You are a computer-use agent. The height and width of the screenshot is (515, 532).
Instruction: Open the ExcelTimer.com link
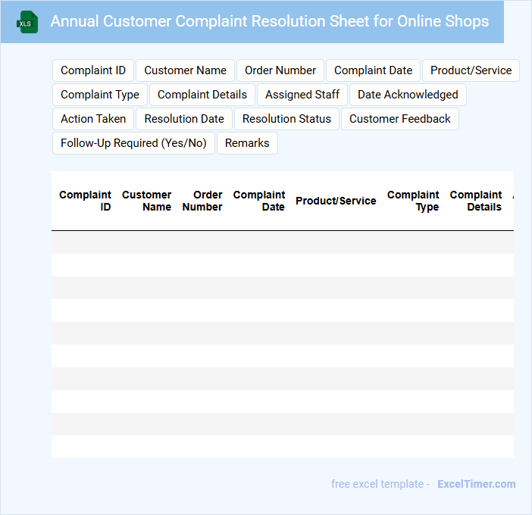click(x=476, y=484)
